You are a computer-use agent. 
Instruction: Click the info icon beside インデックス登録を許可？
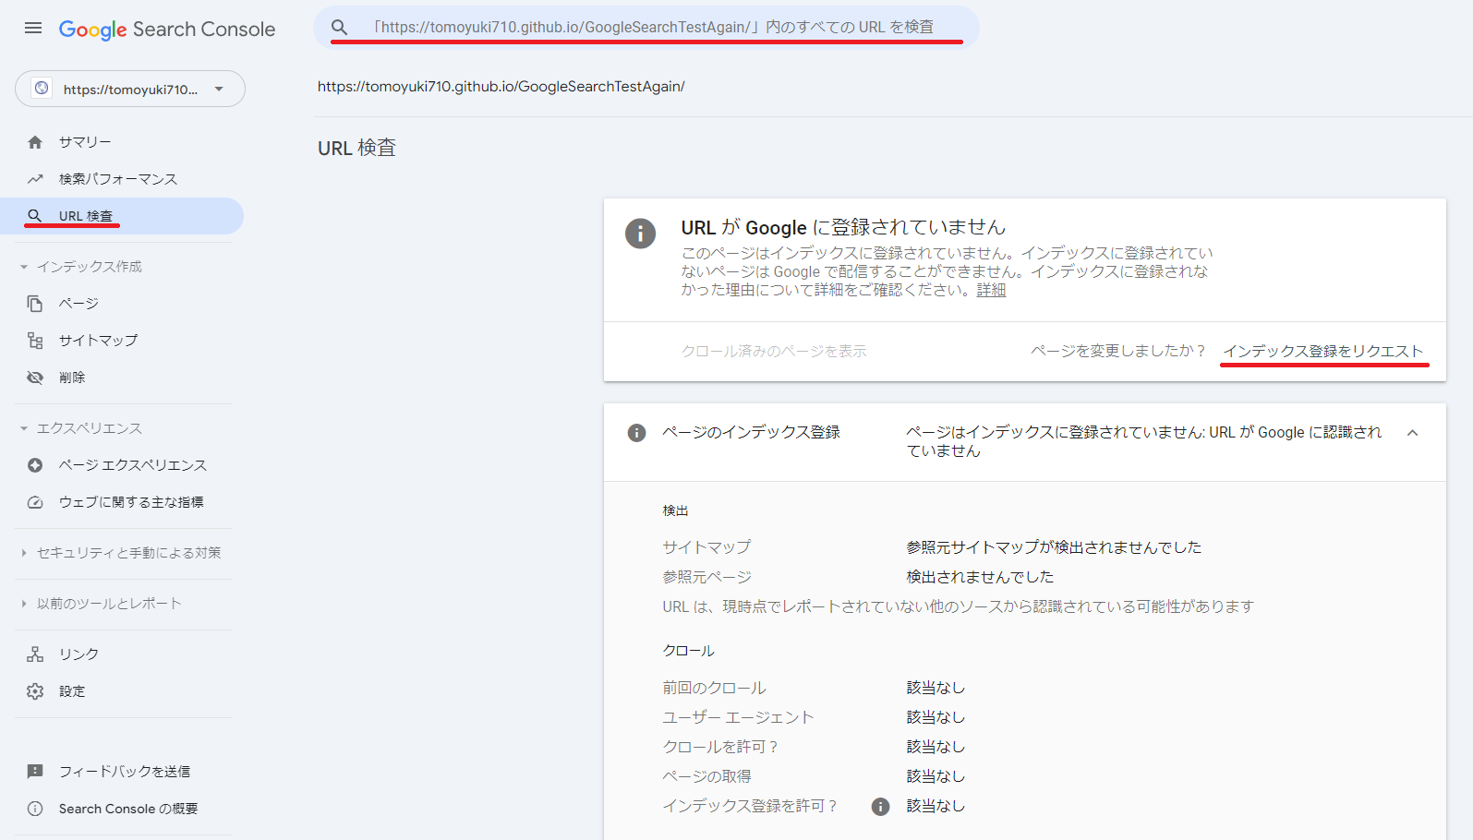click(880, 807)
